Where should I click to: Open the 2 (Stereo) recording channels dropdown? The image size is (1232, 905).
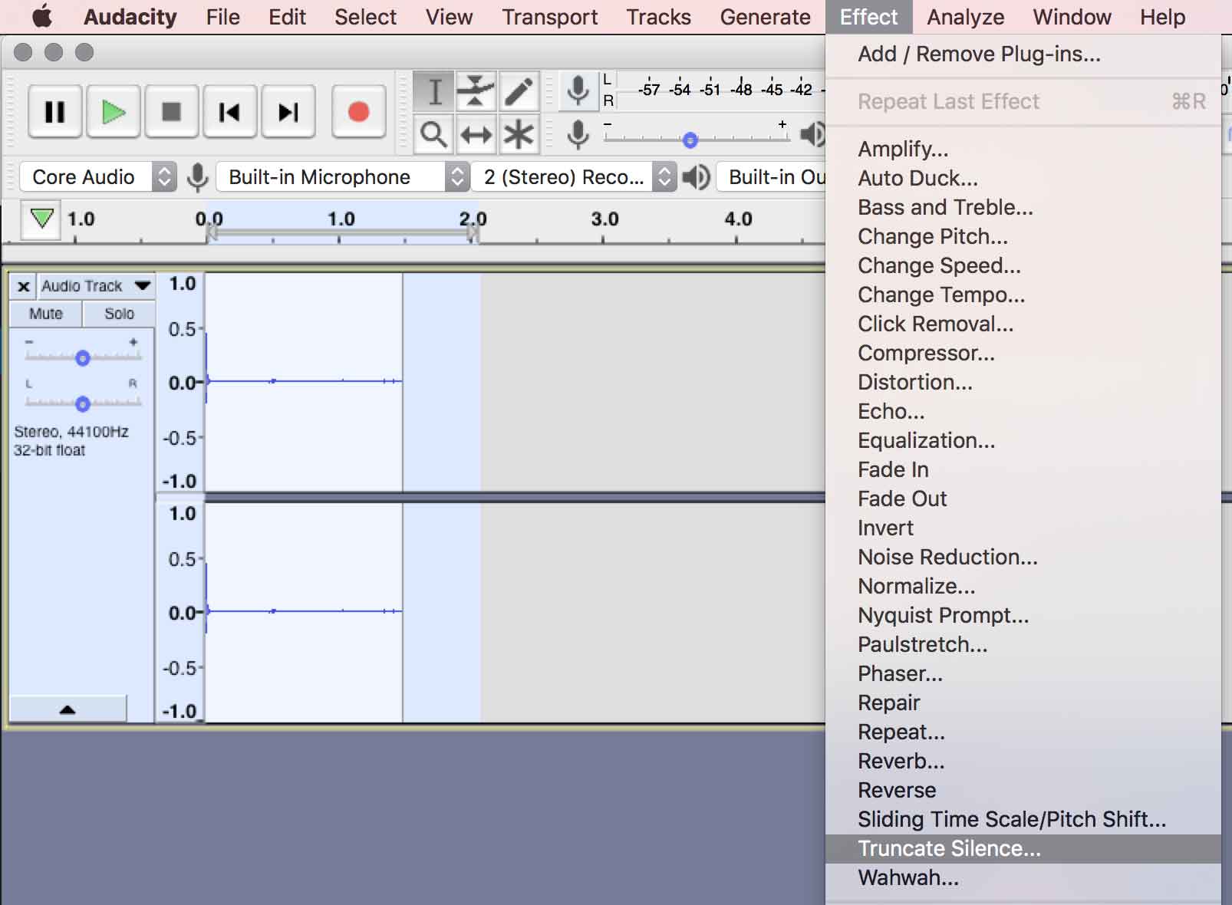[x=574, y=177]
